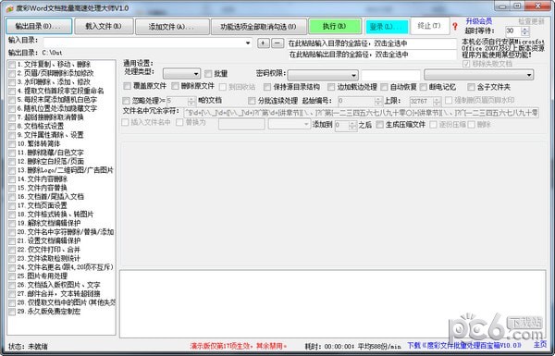Check item 7. 超链接删除取消替换
Image resolution: width=555 pixels, height=356 pixels.
point(12,117)
